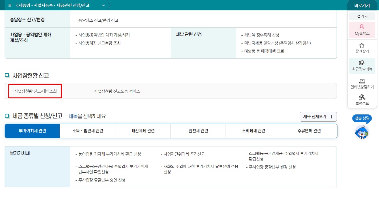Open 즐겨찾기 via the star icon
The height and width of the screenshot is (213, 379).
click(x=362, y=47)
